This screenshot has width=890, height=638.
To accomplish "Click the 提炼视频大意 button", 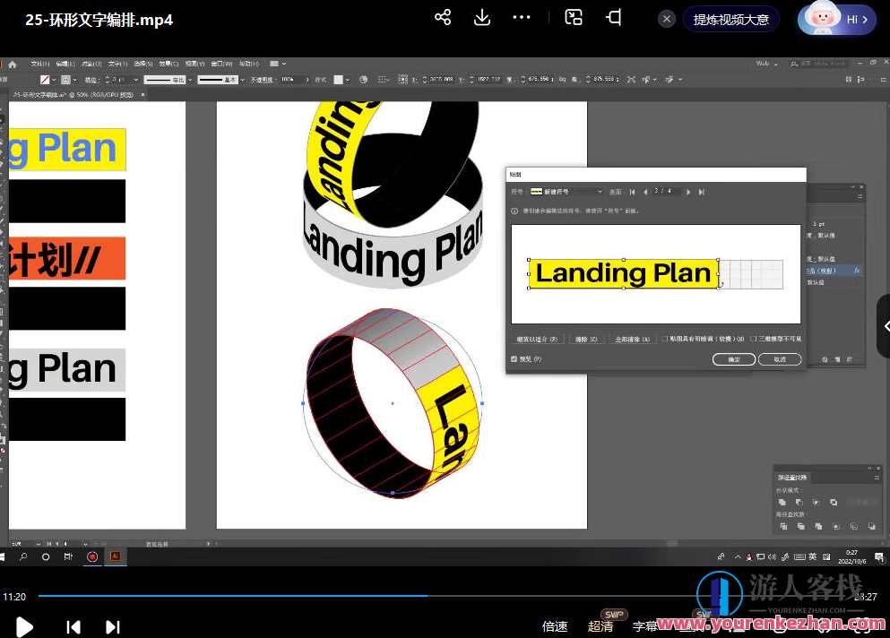I will click(730, 19).
